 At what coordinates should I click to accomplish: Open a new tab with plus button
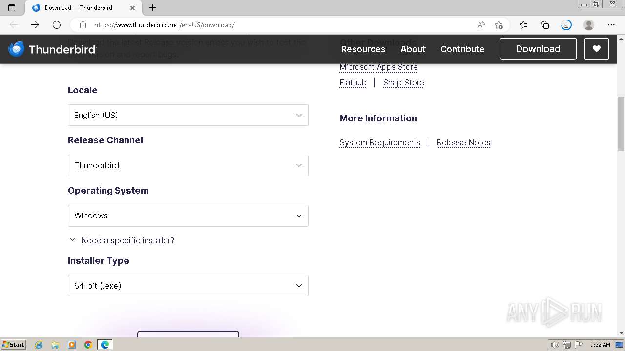pos(153,8)
